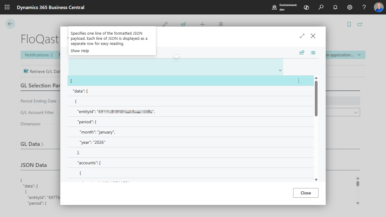Click the dialog scrollbar down arrow
The height and width of the screenshot is (217, 386).
pyautogui.click(x=316, y=180)
